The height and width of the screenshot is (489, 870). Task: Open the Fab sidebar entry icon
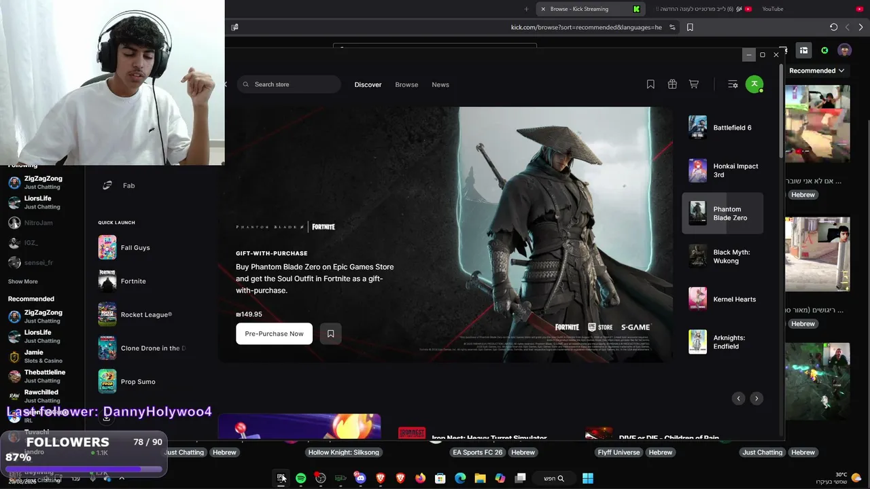coord(107,185)
